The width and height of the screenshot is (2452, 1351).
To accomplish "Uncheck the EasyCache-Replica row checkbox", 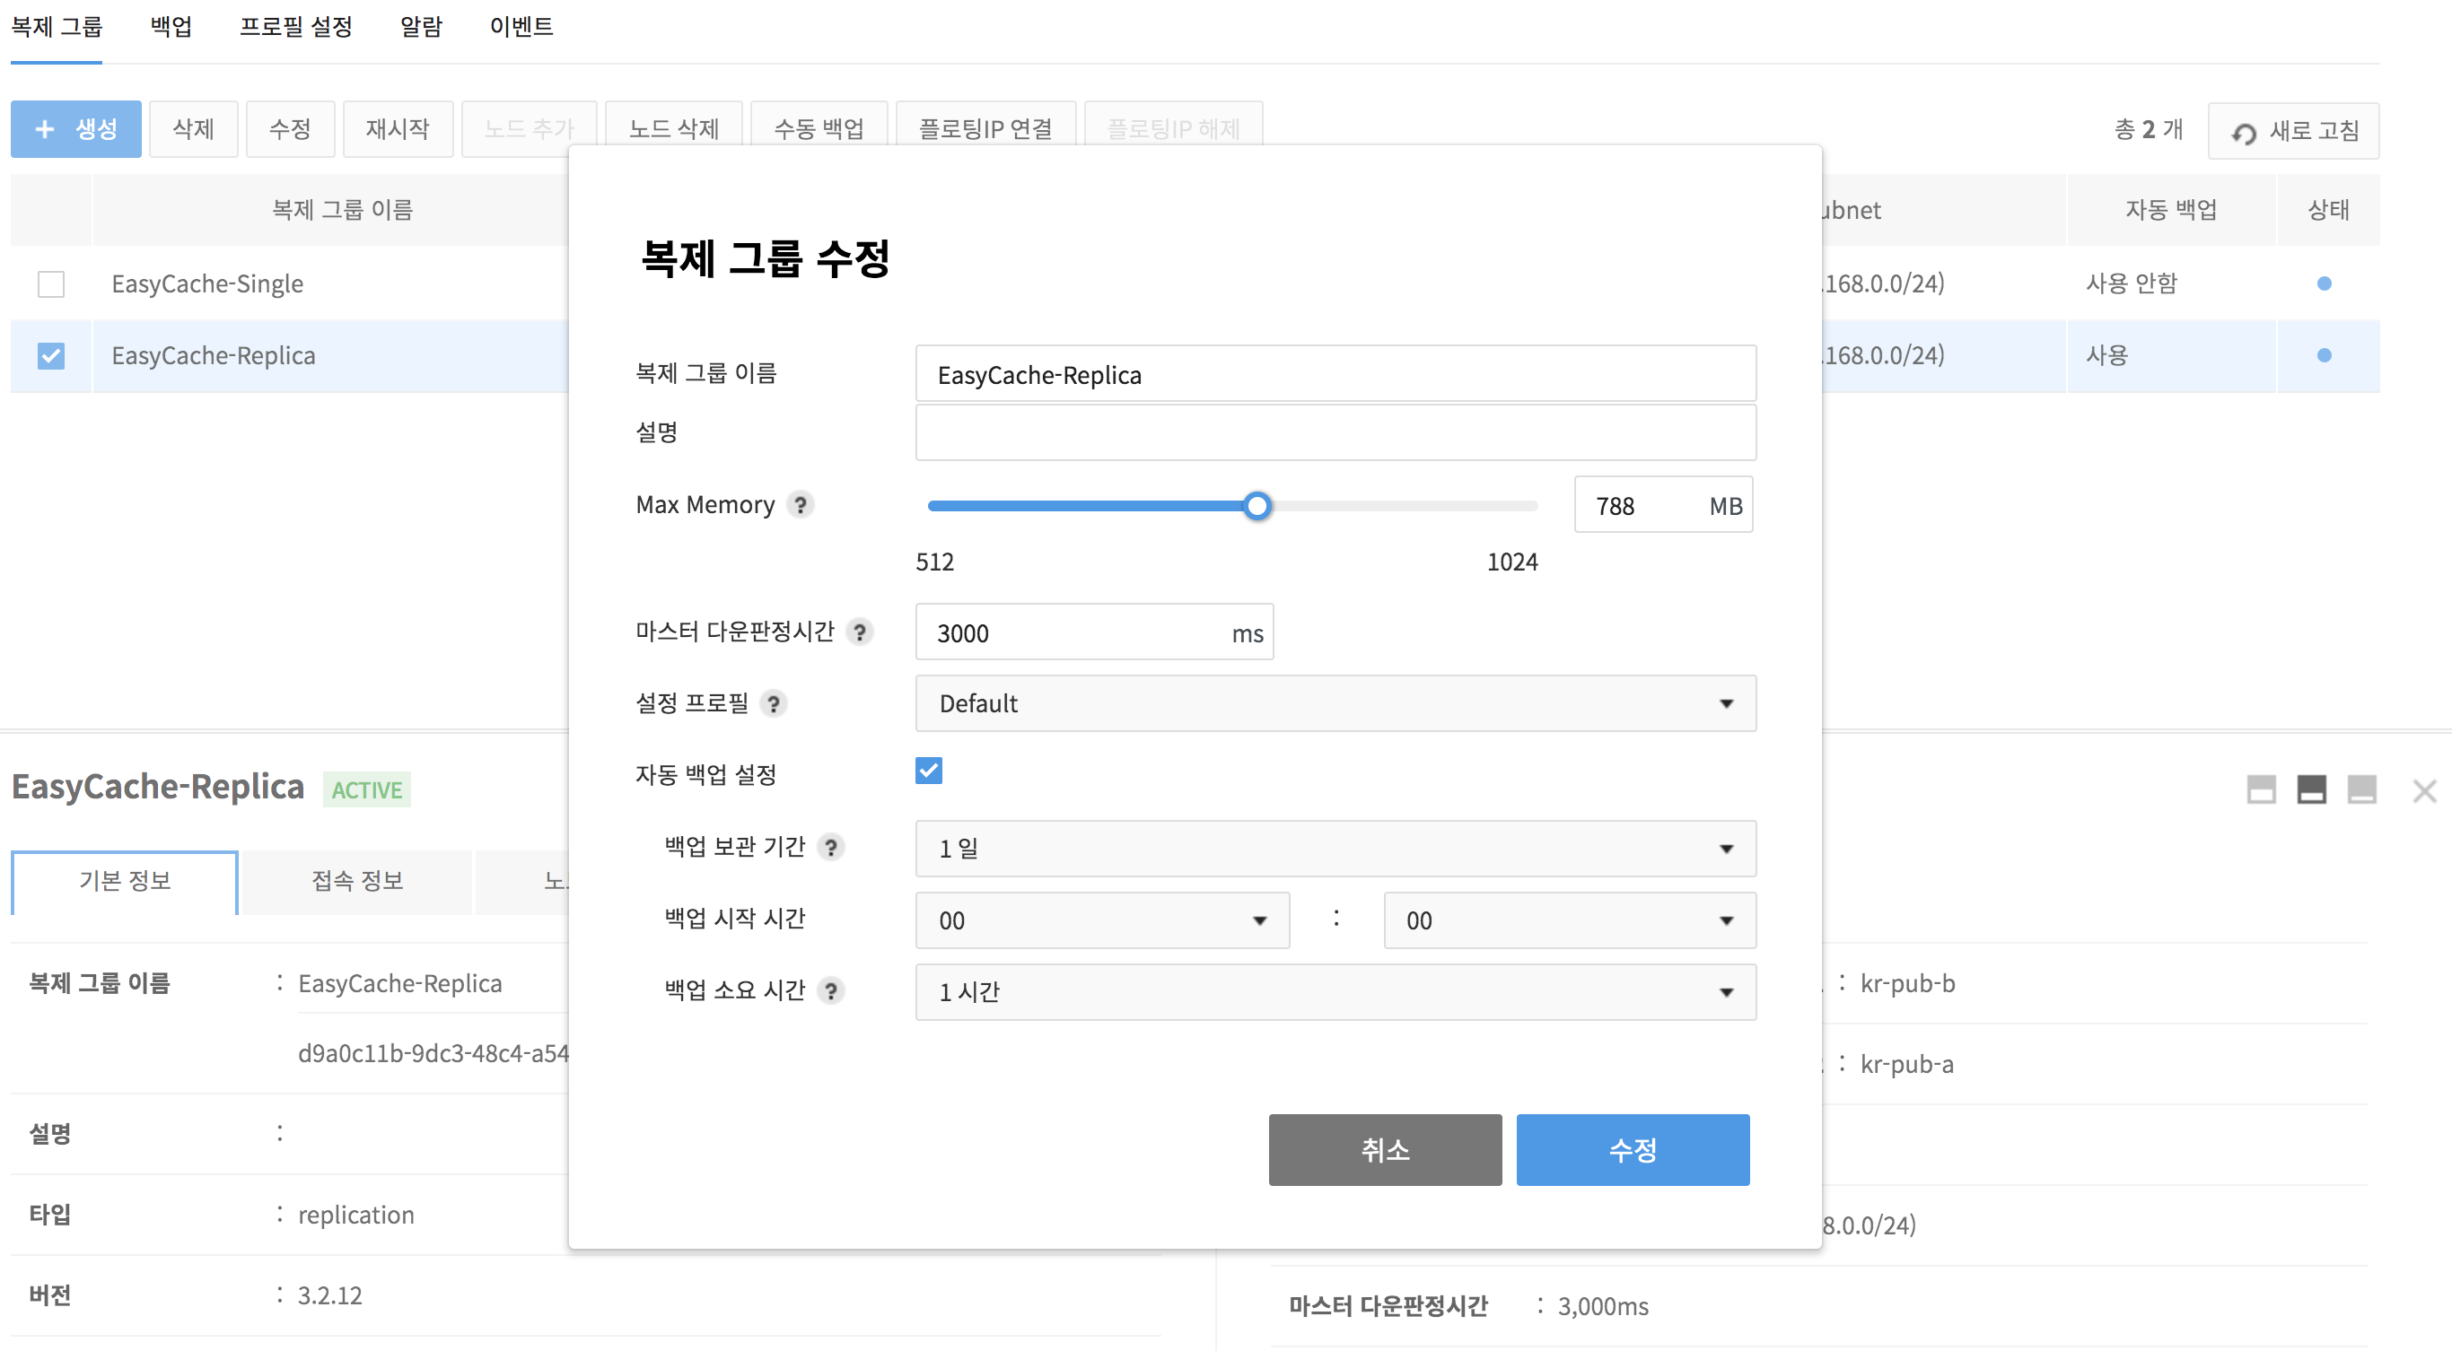I will 50,356.
